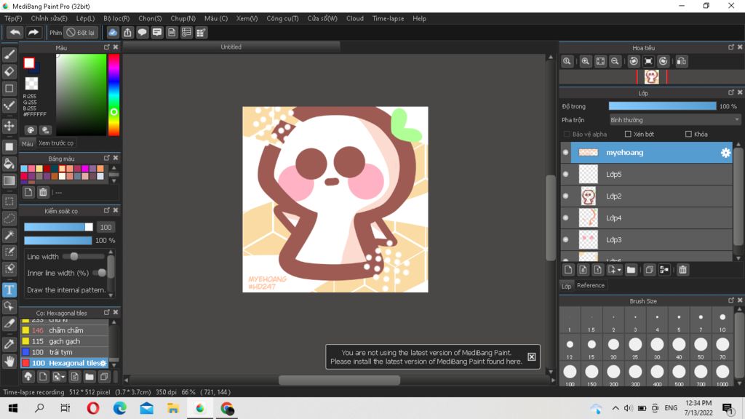Click the brush size value field
745x419 pixels.
point(106,227)
